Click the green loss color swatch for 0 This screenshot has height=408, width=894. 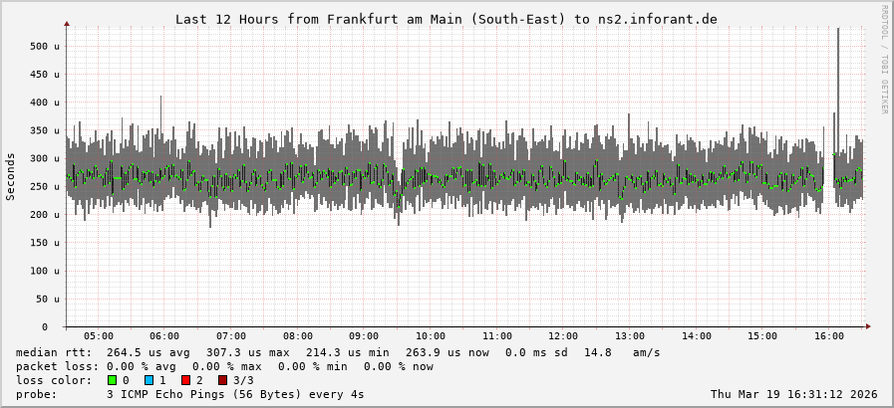(x=113, y=380)
